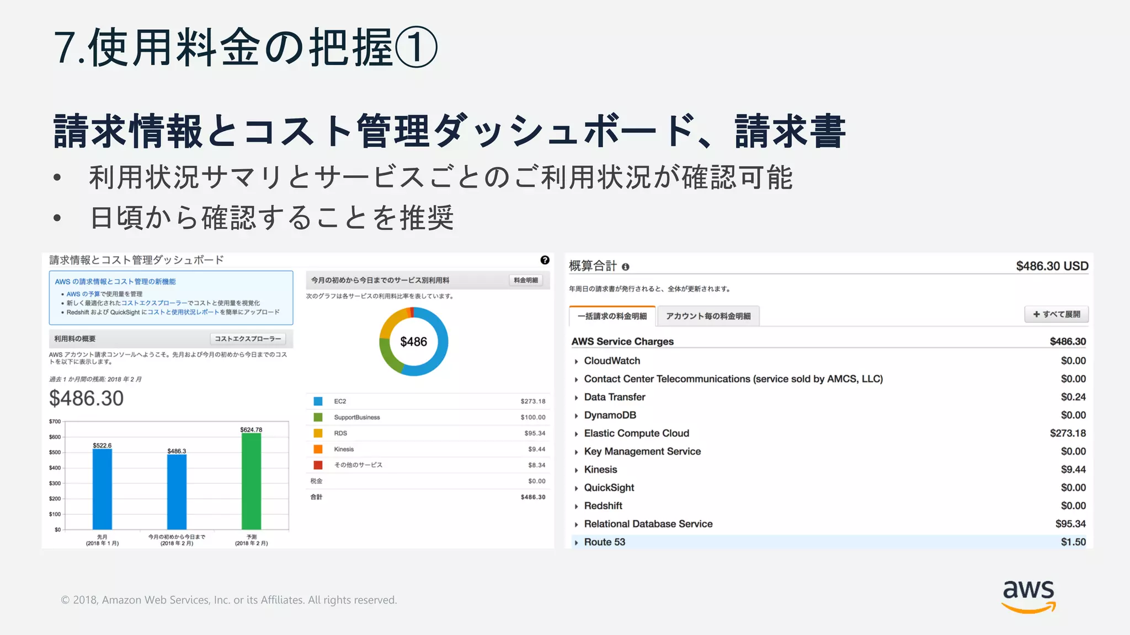Click the Relational Database Service $95.34 amount
The height and width of the screenshot is (635, 1130).
(1070, 524)
